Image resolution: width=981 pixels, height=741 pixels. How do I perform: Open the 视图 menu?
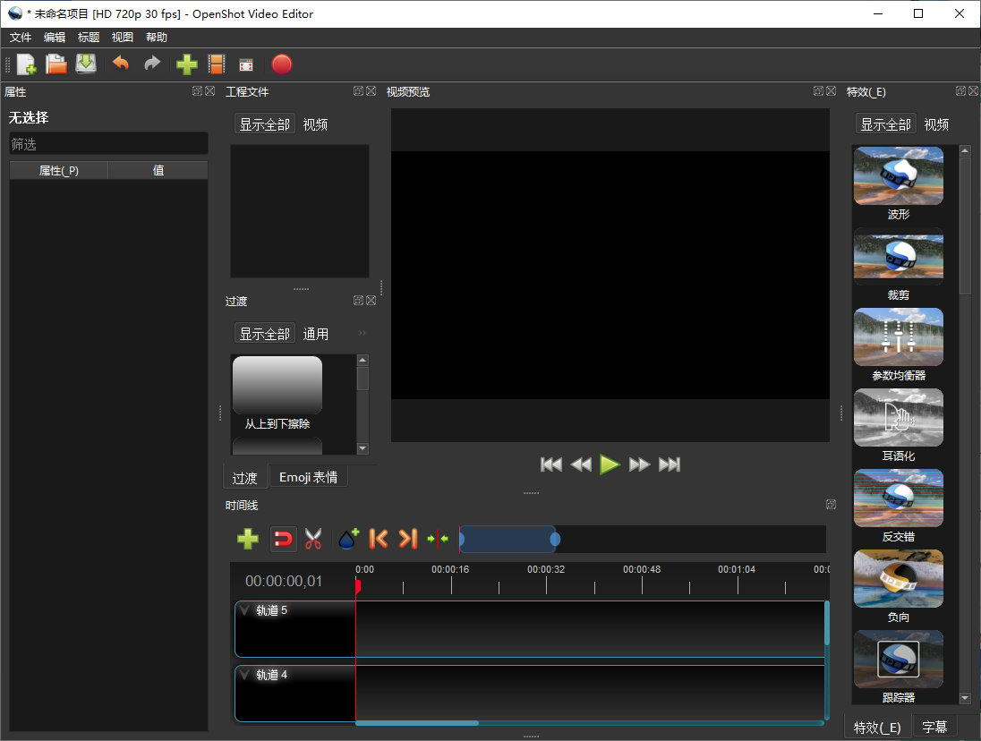point(123,38)
